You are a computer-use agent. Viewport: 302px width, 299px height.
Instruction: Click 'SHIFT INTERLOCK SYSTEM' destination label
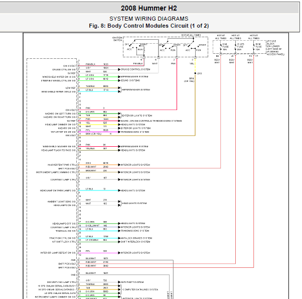(135, 242)
